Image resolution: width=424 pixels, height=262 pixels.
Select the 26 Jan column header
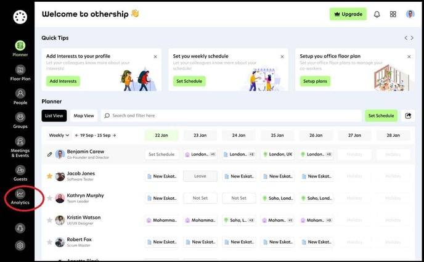(x=316, y=135)
